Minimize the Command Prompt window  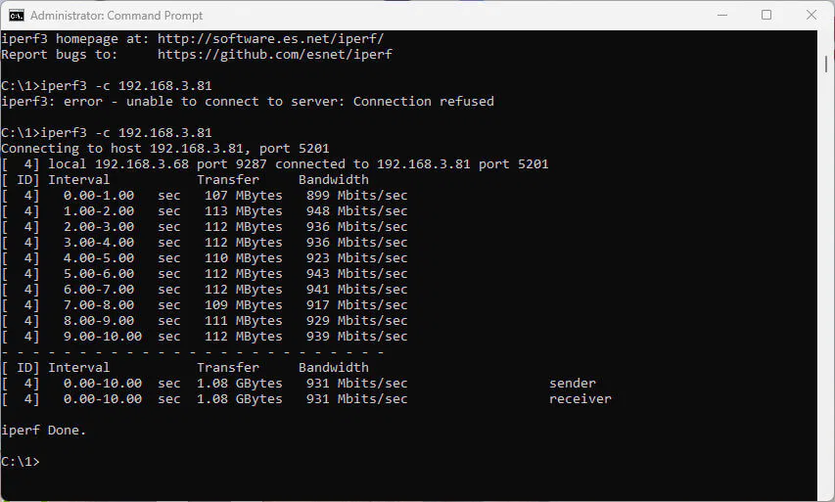click(721, 16)
